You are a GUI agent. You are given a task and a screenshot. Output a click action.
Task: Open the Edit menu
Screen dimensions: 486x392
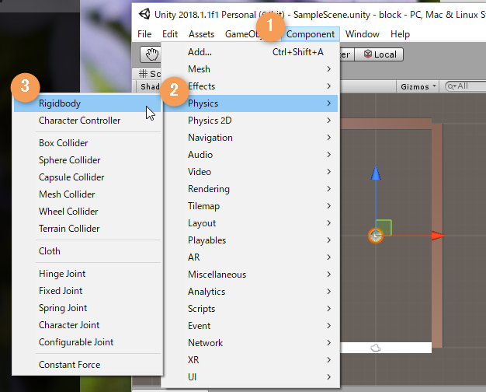click(170, 34)
